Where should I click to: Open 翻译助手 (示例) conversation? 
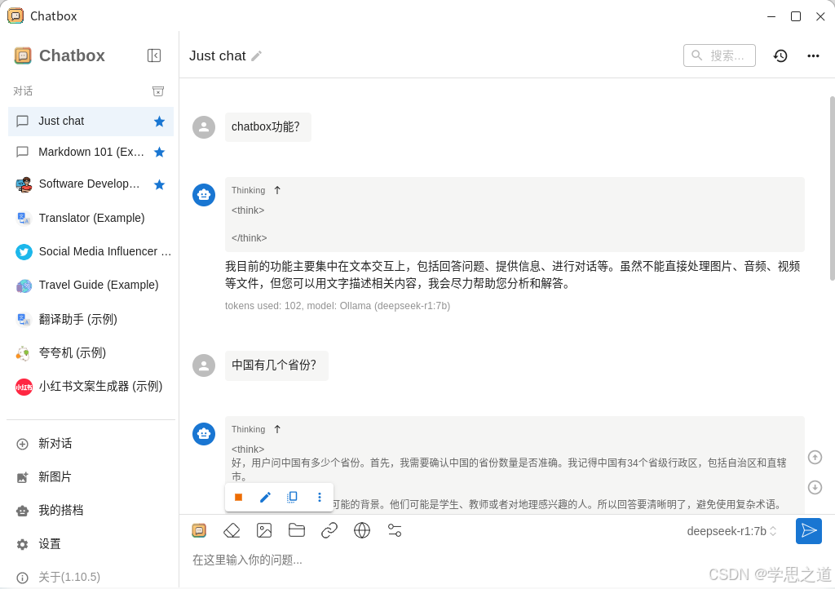point(91,319)
